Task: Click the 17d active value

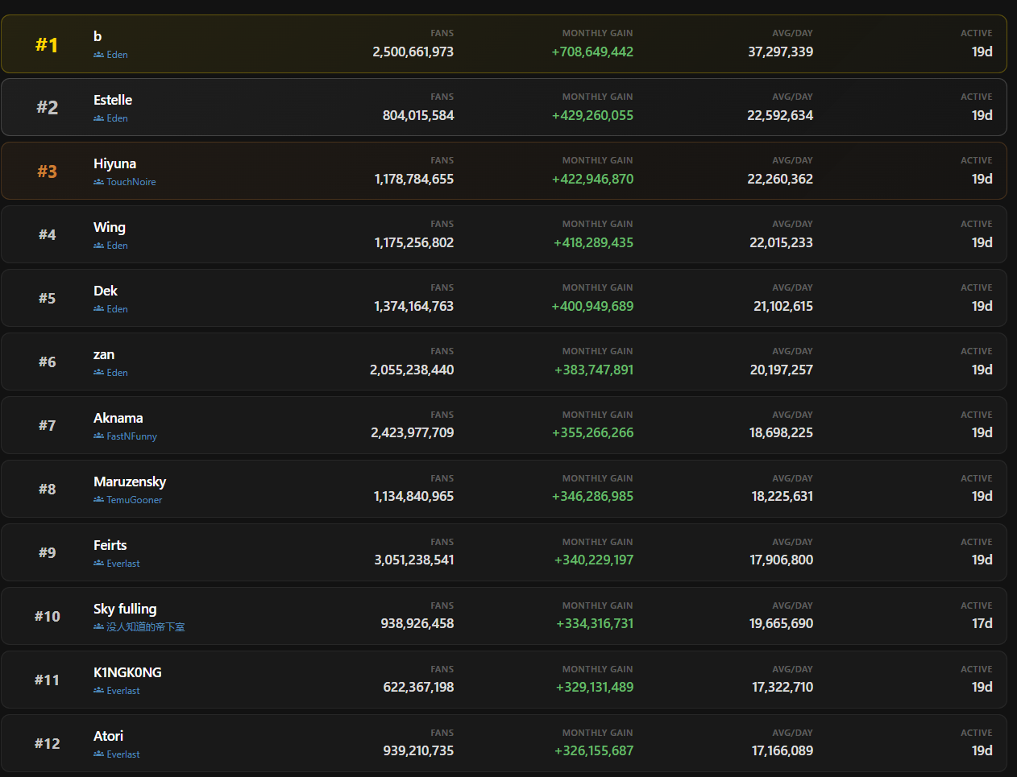Action: (982, 623)
